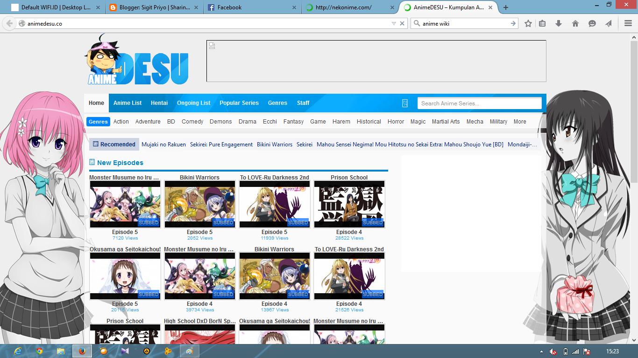Screen dimensions: 638x358
Task: Open Bikini Warriors Episode 5 thumbnail
Action: pyautogui.click(x=200, y=204)
